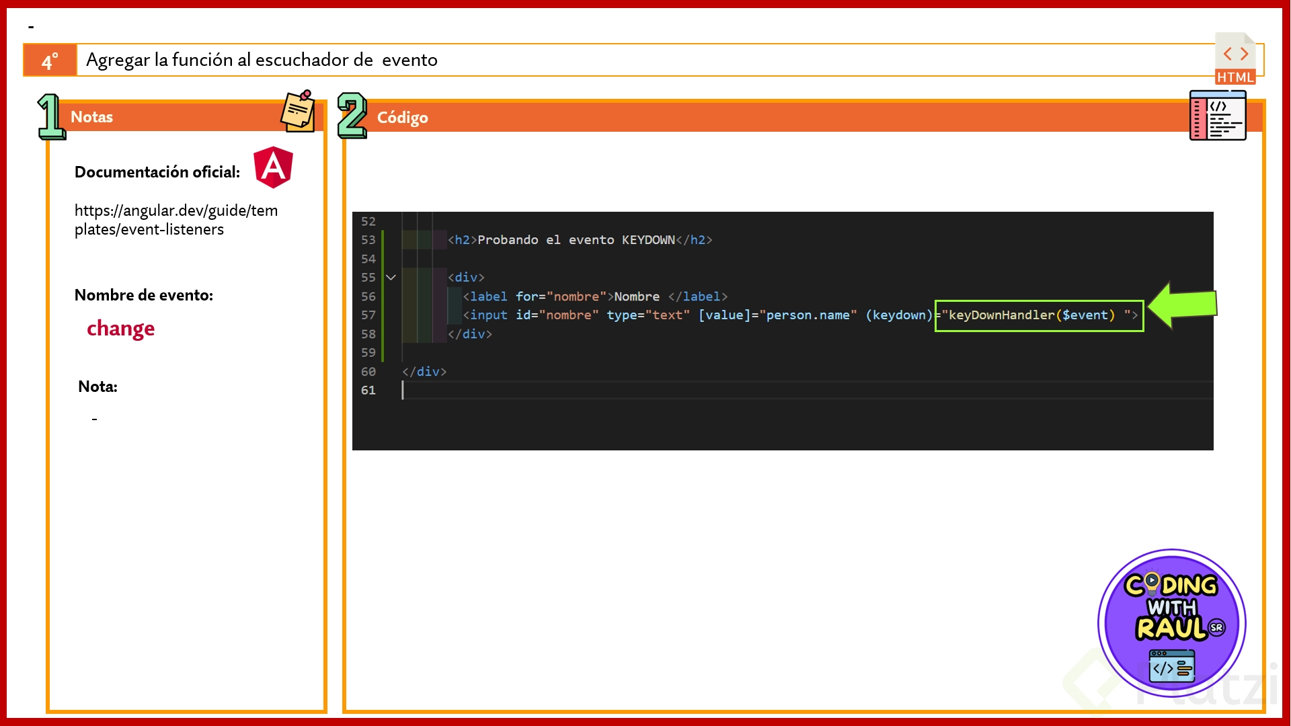Click the orange 4° step badge
Viewport: 1291px width, 726px height.
coord(50,61)
